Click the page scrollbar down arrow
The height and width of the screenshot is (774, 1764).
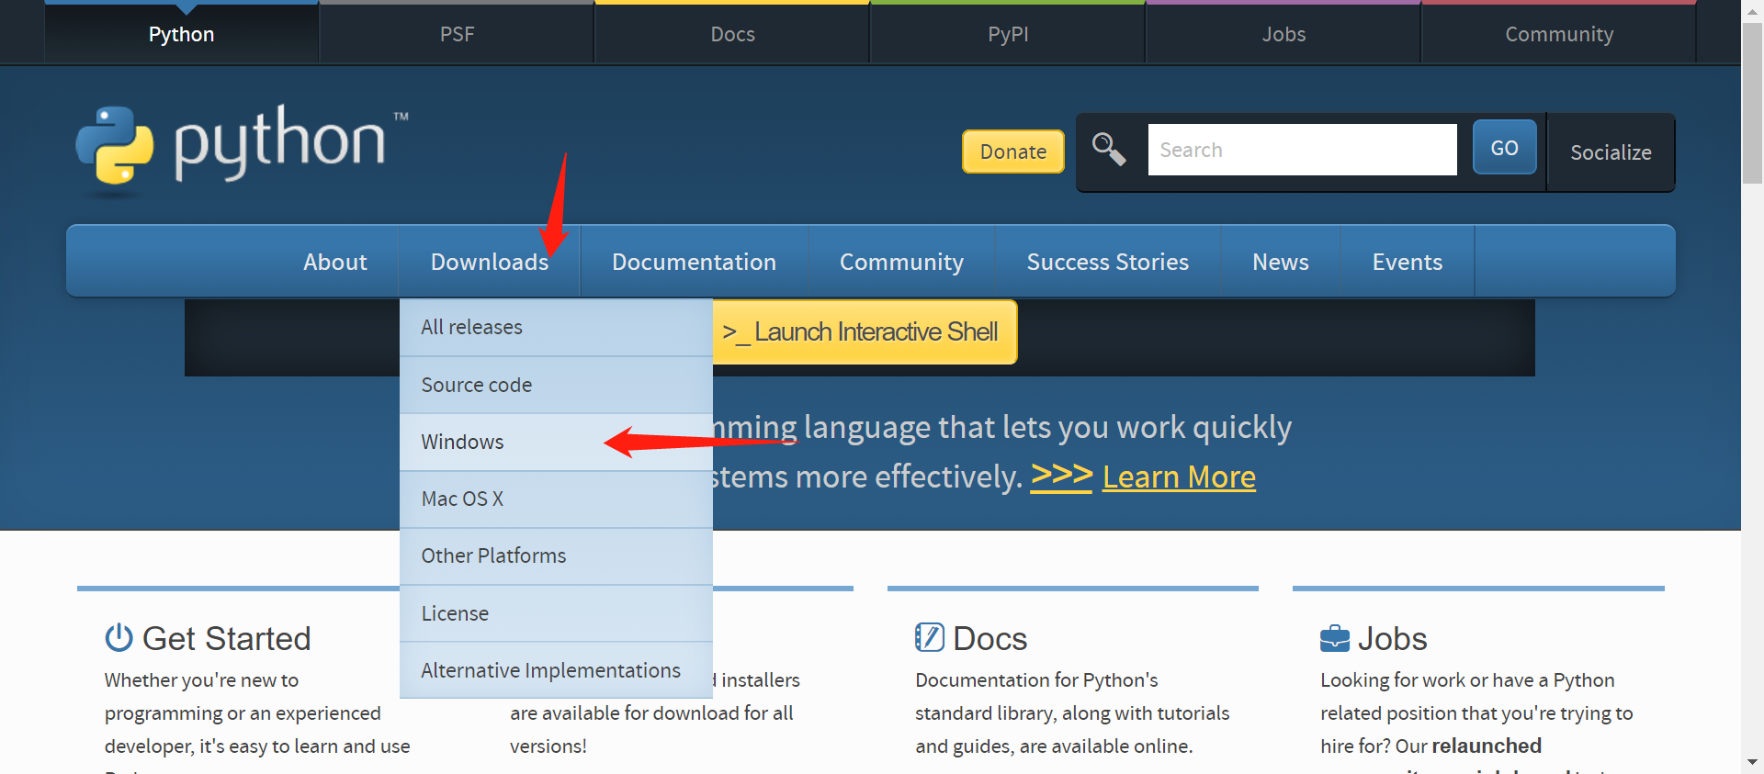coord(1753,762)
